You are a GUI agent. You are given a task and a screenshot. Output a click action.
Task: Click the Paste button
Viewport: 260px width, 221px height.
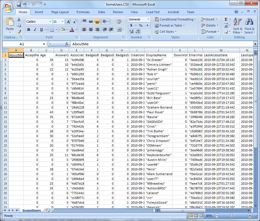click(10, 25)
